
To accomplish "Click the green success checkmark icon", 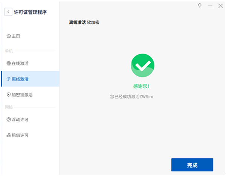I will pyautogui.click(x=142, y=65).
